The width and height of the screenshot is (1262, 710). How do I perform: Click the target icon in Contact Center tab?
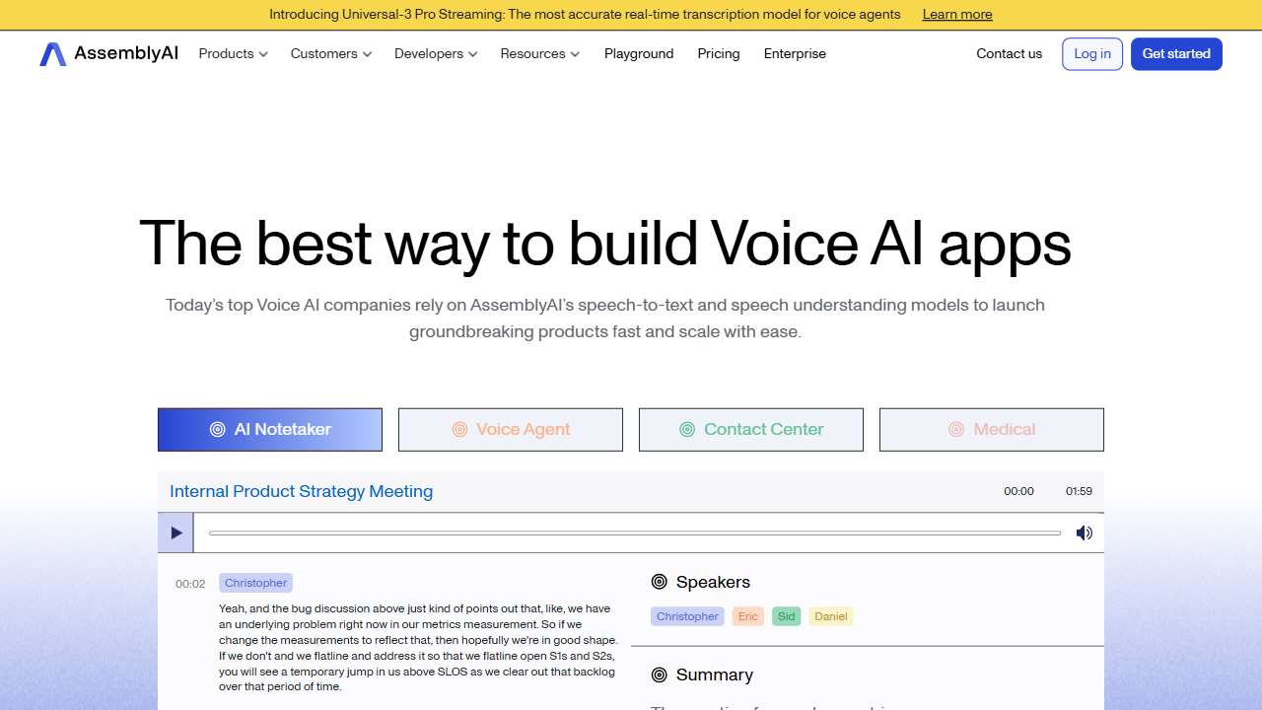point(687,430)
